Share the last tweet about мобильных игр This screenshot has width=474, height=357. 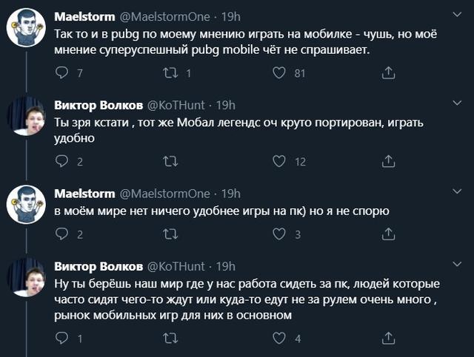point(388,339)
